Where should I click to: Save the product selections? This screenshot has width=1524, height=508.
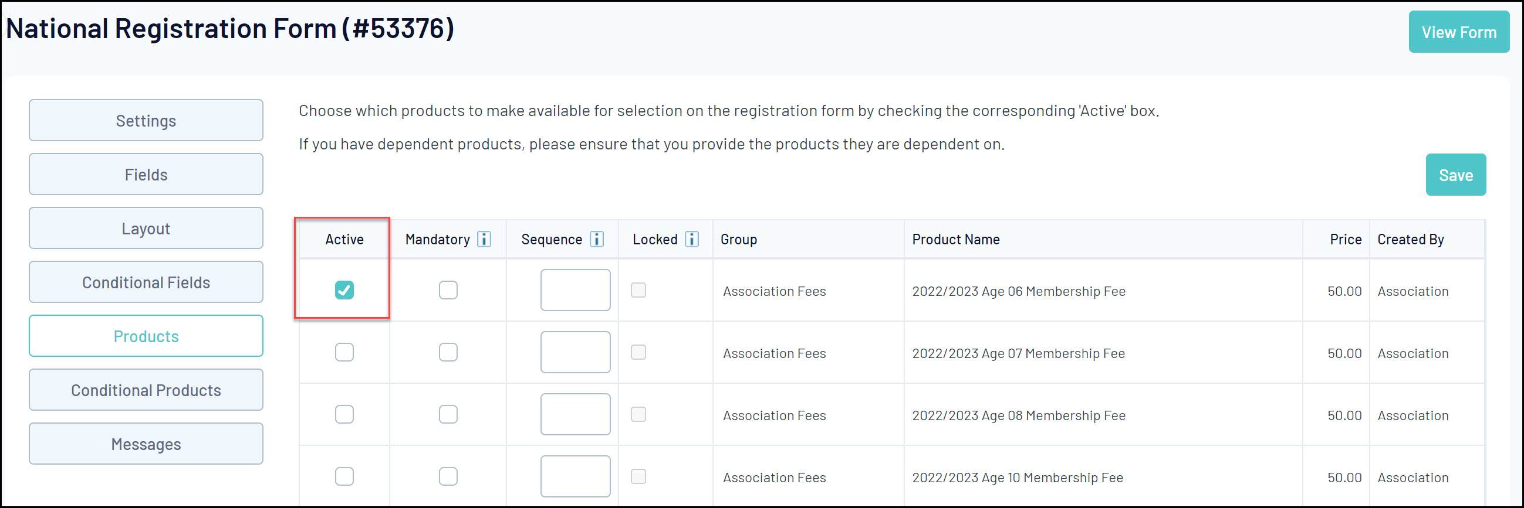tap(1455, 175)
